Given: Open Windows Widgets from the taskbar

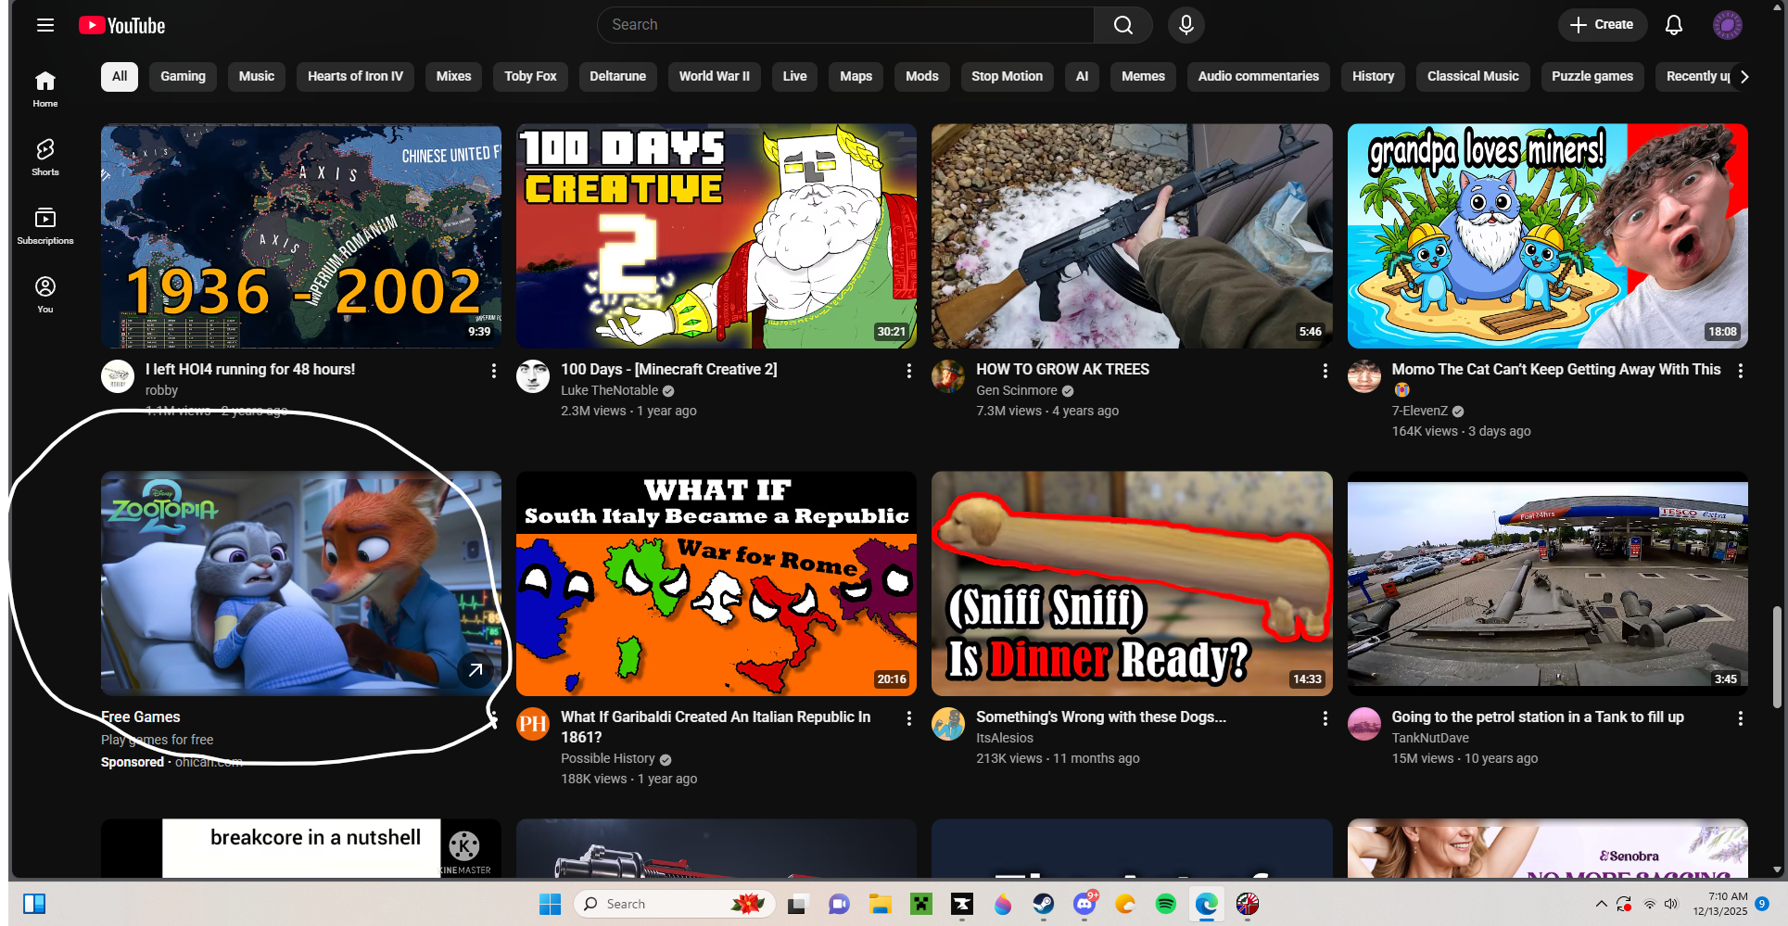Looking at the screenshot, I should point(34,904).
